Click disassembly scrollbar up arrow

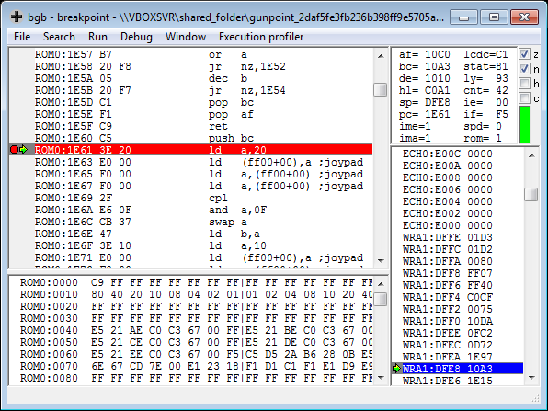[x=381, y=55]
